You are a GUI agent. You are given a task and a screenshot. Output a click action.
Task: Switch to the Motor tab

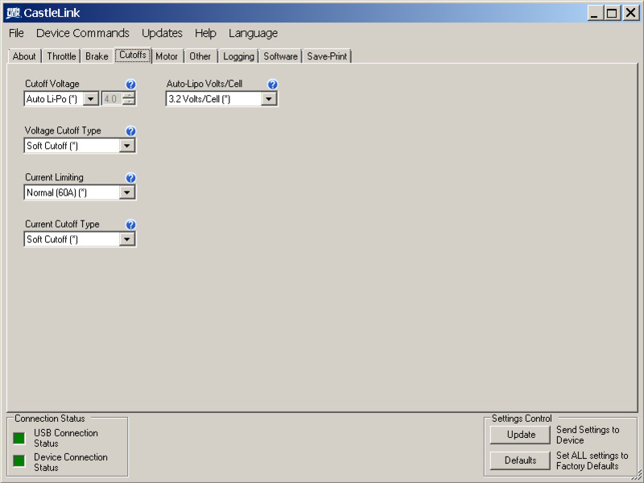click(167, 56)
